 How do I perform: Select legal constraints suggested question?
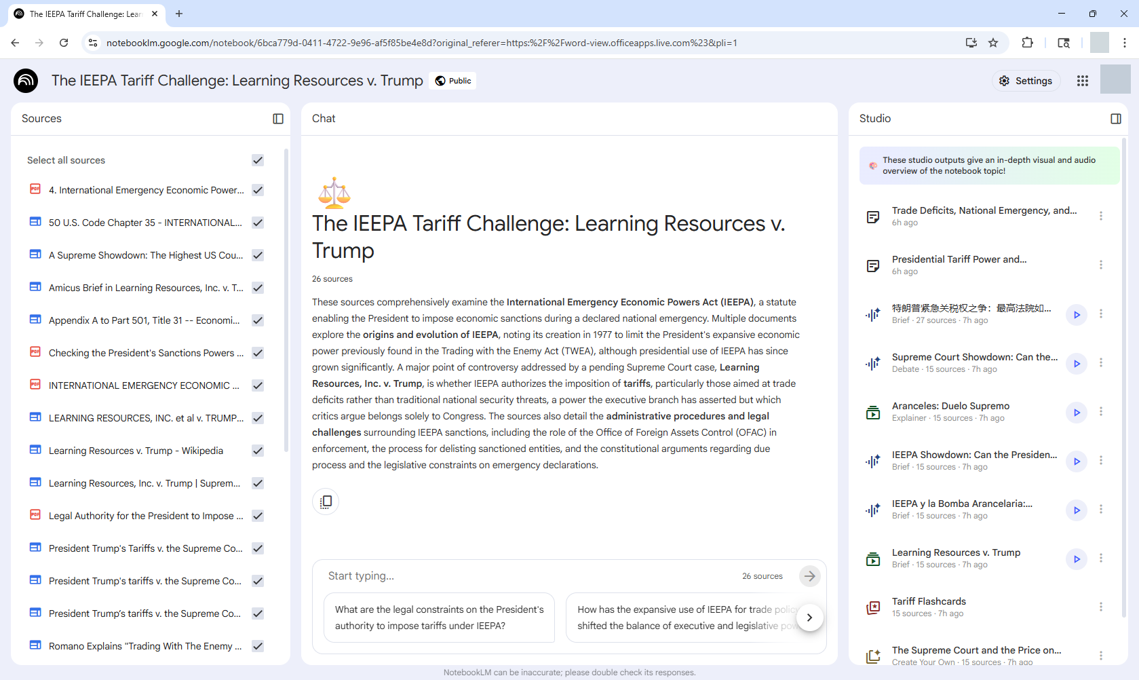[x=439, y=618]
